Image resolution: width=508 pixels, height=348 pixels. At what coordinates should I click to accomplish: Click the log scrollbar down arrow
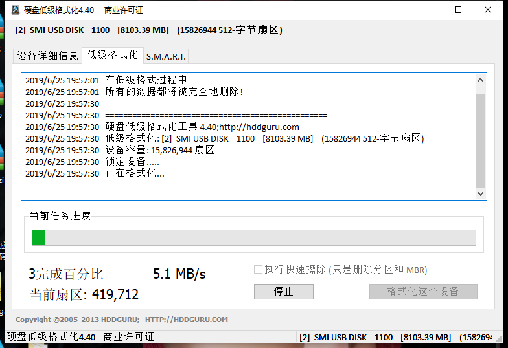tap(480, 193)
